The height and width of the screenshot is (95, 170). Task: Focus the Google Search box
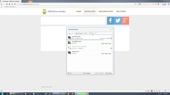146,4
